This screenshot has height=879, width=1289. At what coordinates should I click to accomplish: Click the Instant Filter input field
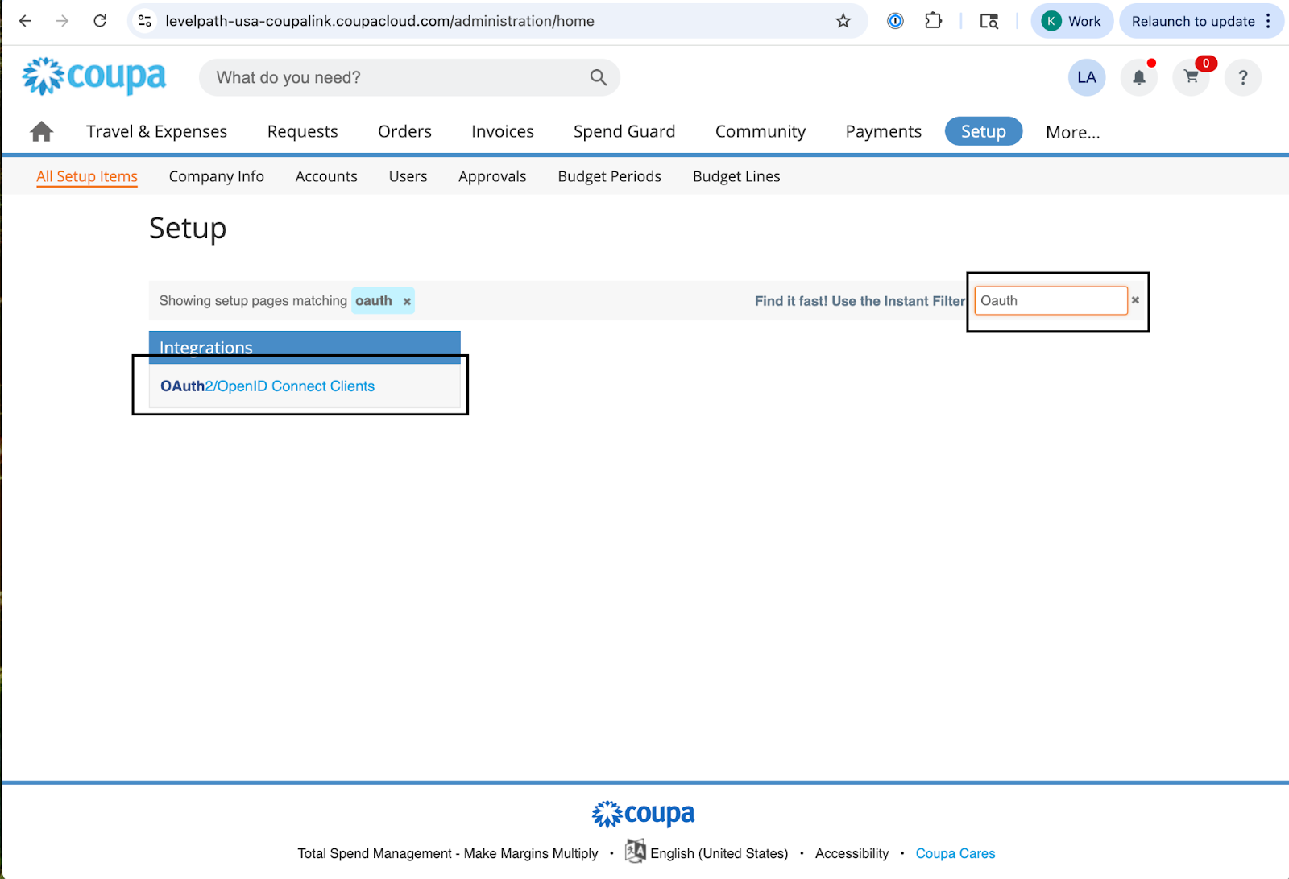[x=1050, y=301]
